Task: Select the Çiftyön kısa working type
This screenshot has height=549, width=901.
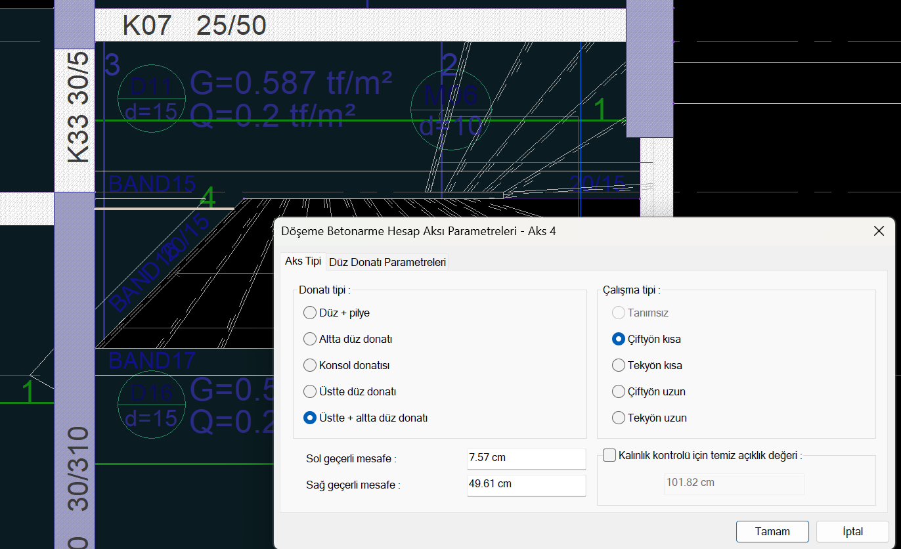Action: click(x=618, y=340)
